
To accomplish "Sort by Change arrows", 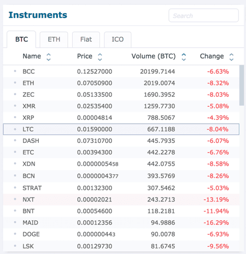I will pyautogui.click(x=231, y=57).
